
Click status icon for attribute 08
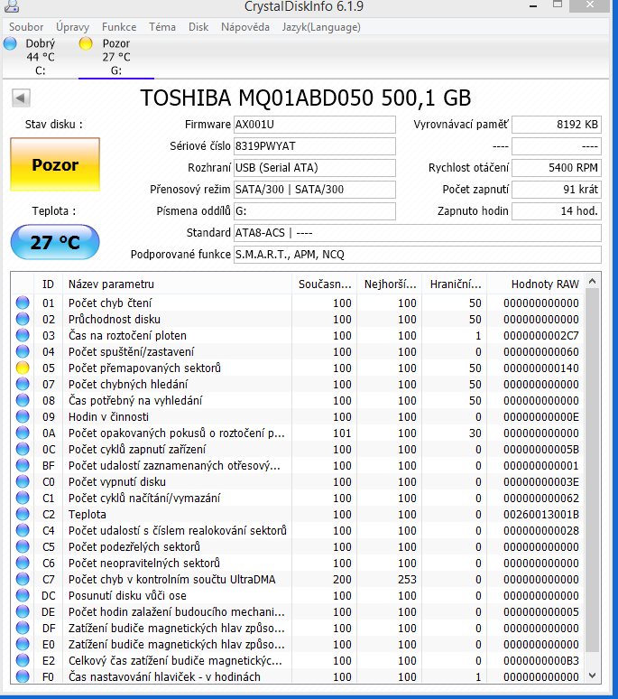(23, 400)
